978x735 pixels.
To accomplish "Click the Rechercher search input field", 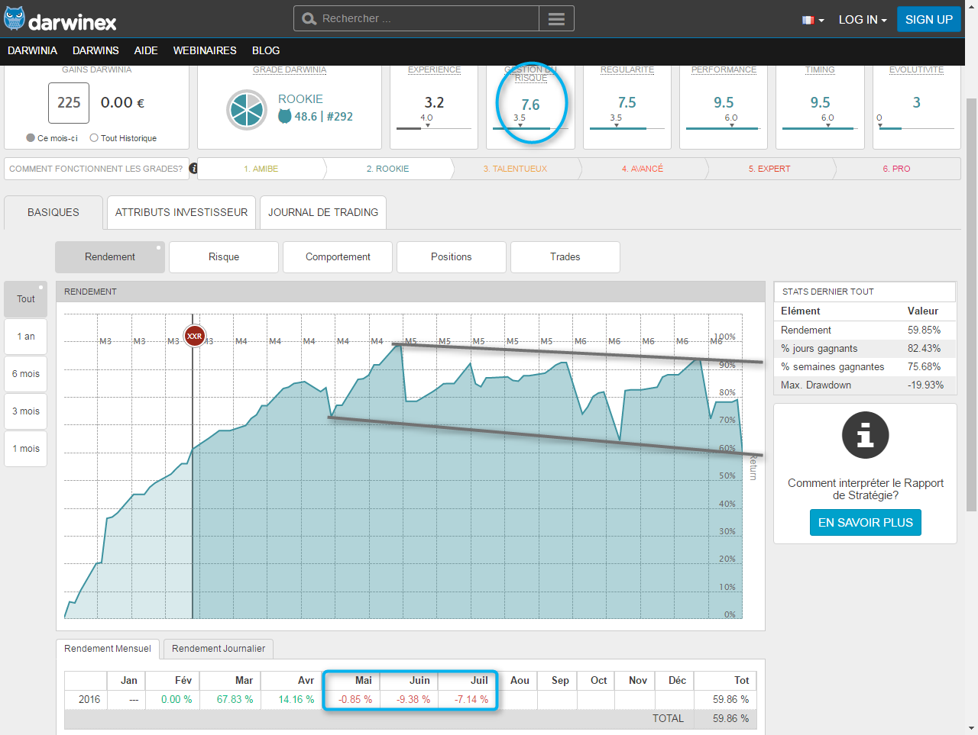I will pyautogui.click(x=428, y=19).
